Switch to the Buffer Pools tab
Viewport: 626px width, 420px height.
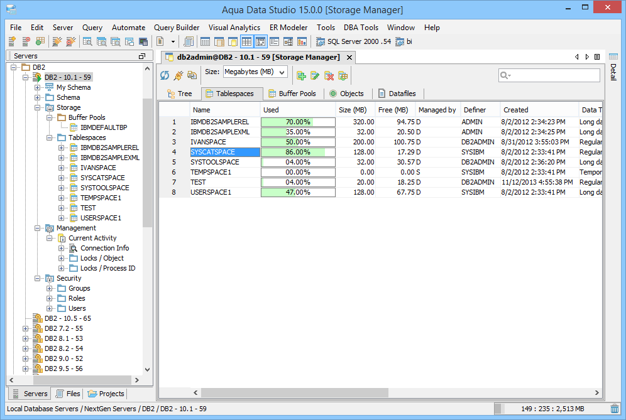coord(292,94)
